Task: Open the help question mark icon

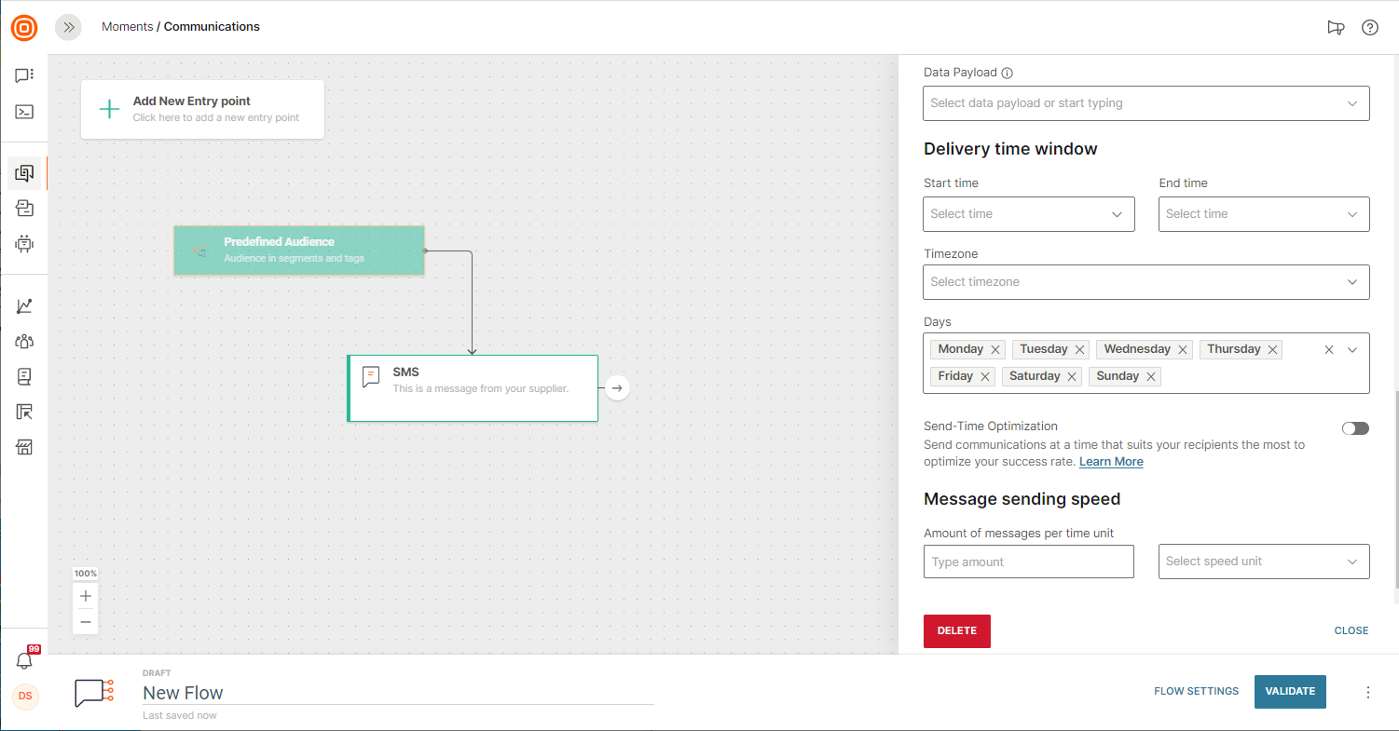Action: click(1369, 28)
